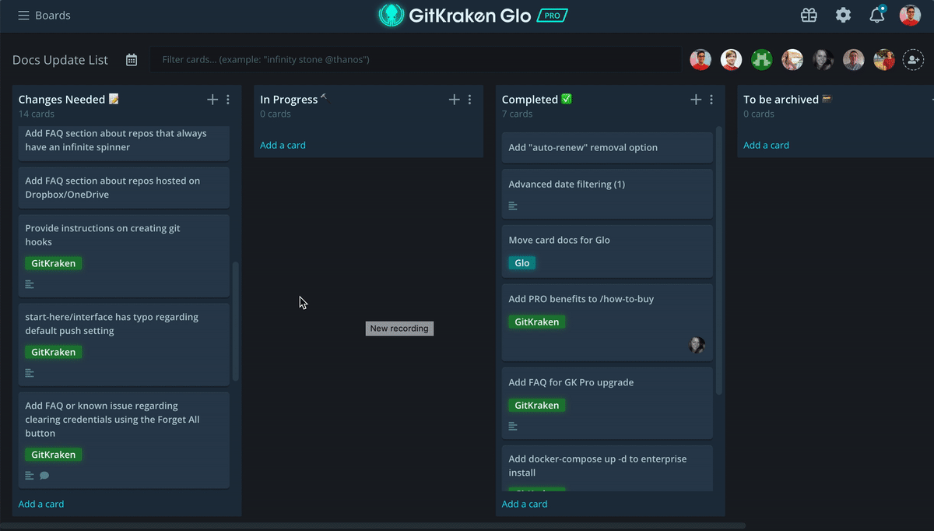The width and height of the screenshot is (934, 531).
Task: Click assignee avatar on PRO benefits card
Action: point(697,345)
